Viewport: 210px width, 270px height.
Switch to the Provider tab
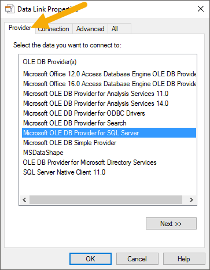pyautogui.click(x=20, y=28)
